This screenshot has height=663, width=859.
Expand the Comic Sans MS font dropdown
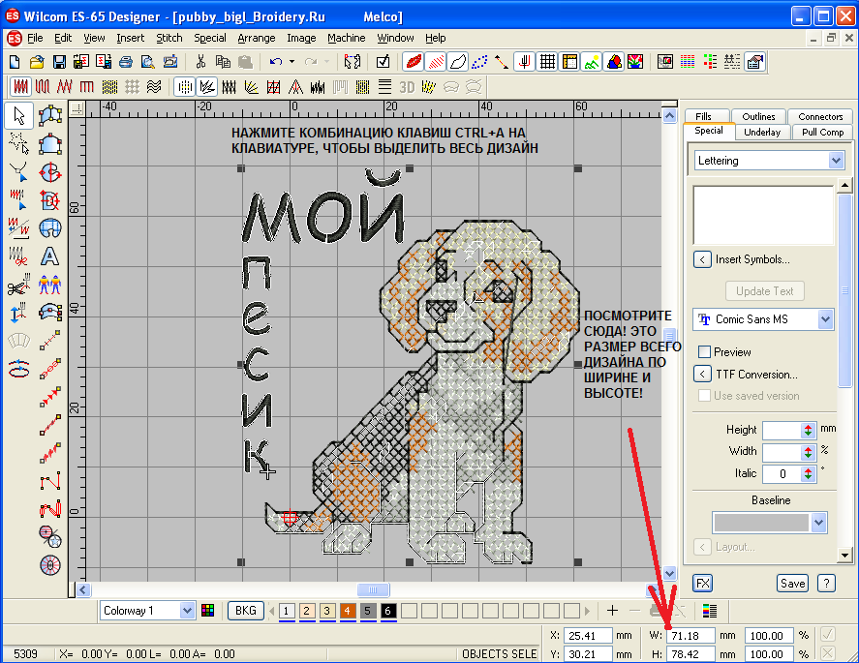pos(825,319)
